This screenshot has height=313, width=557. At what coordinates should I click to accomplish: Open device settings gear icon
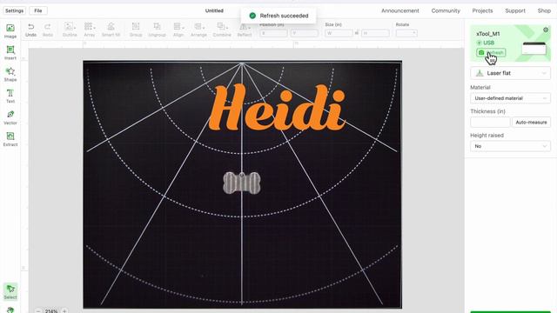[x=546, y=30]
